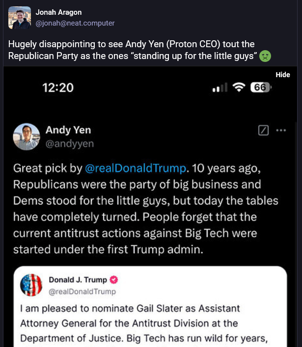Open Jonah Aragon's profile avatar
The width and height of the screenshot is (302, 347).
pos(20,18)
